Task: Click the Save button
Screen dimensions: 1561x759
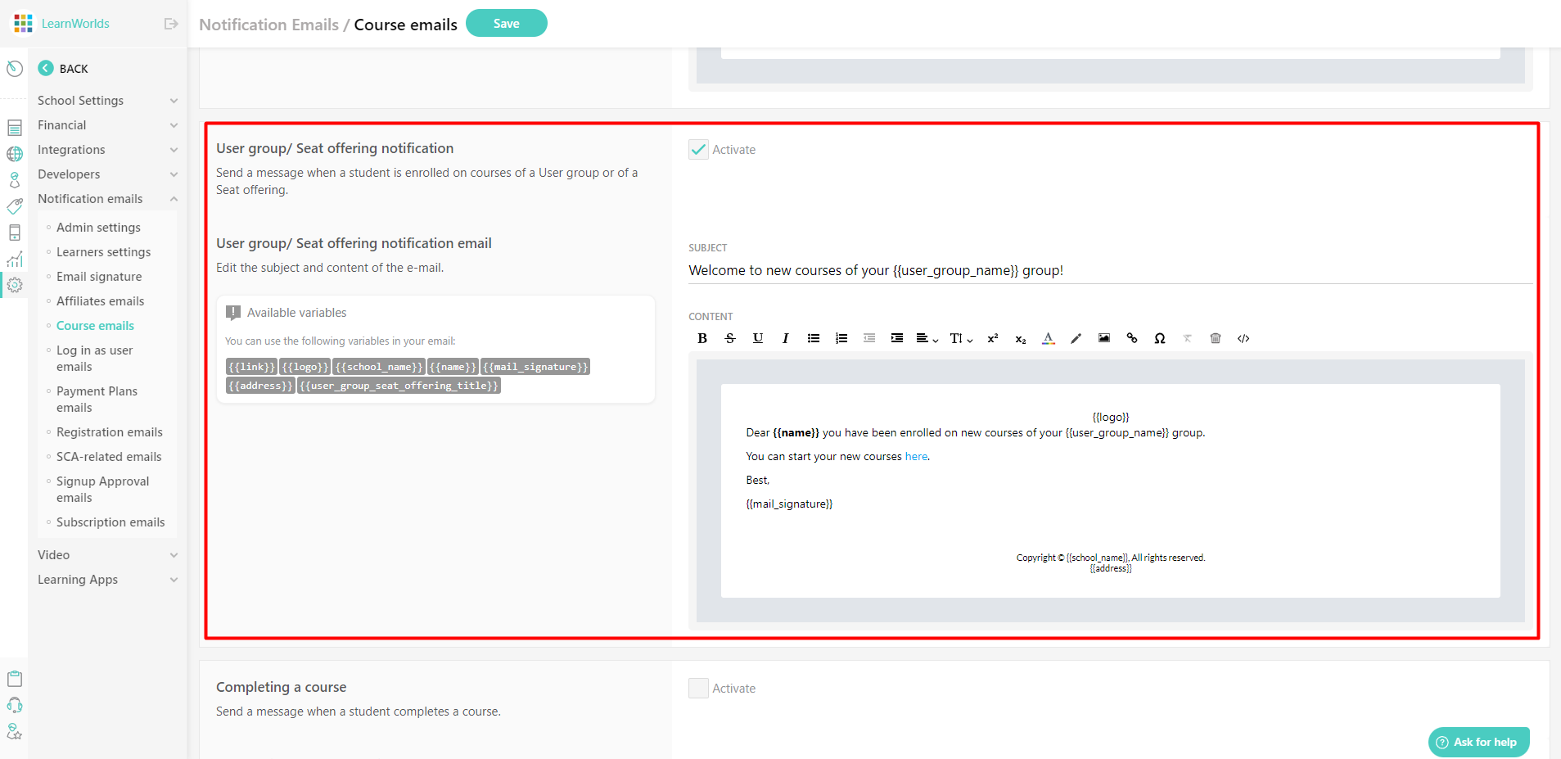Action: (x=506, y=23)
